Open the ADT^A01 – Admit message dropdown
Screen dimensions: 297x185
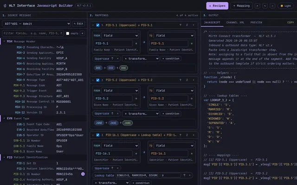(36, 24)
